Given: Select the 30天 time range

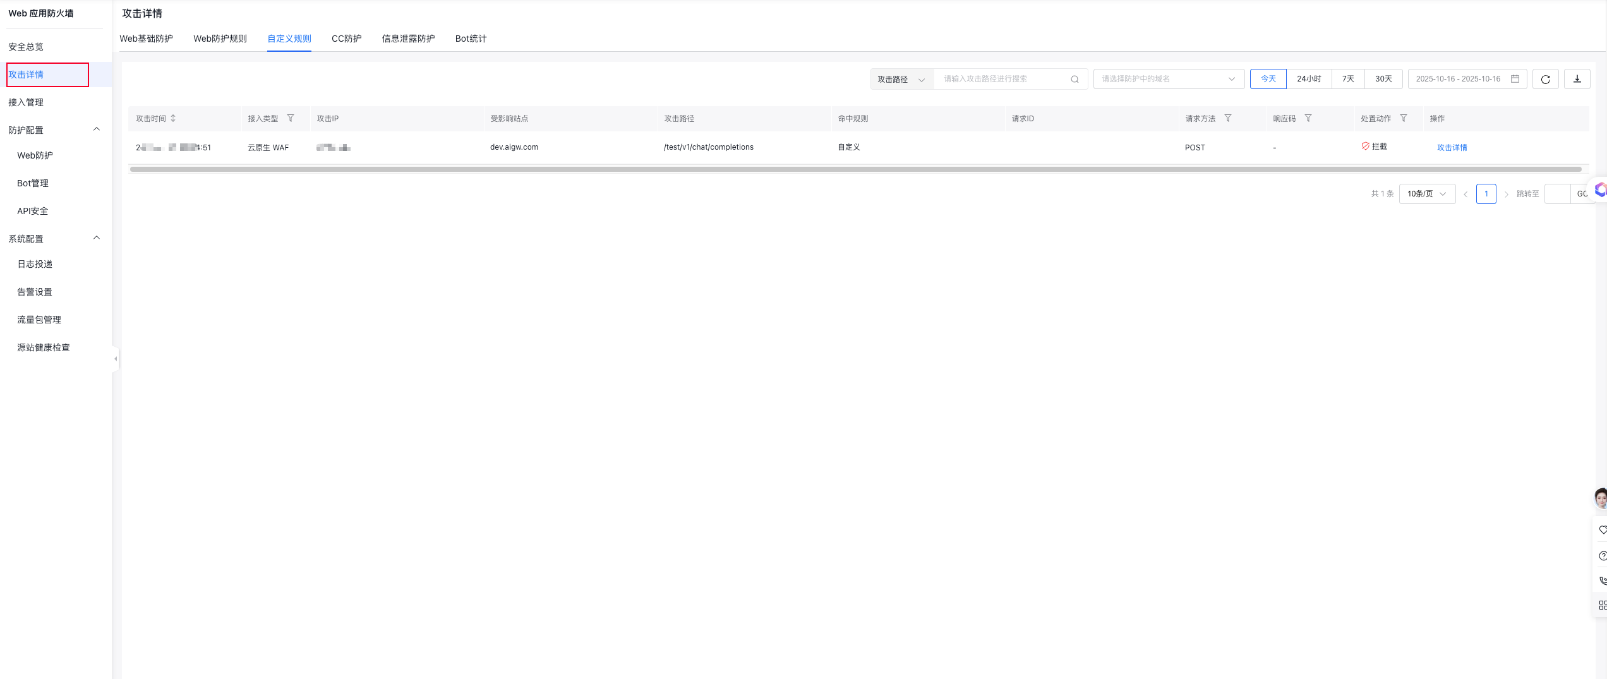Looking at the screenshot, I should click(1383, 79).
